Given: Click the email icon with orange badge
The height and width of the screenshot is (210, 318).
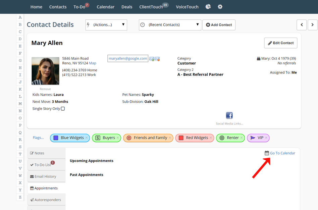Looking at the screenshot, I should point(157,59).
